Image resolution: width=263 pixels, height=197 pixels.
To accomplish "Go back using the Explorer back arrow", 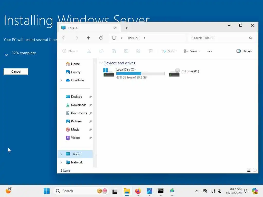I will coord(64,38).
